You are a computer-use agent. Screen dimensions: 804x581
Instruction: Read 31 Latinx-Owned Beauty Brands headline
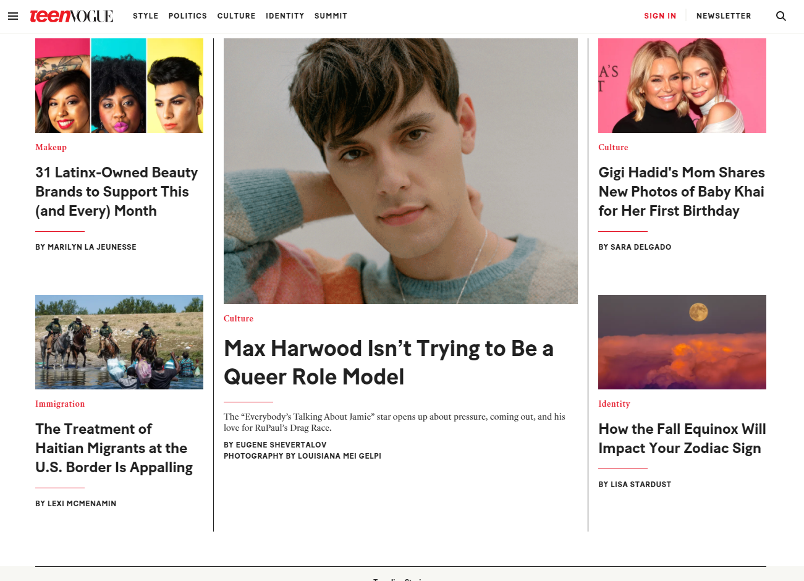tap(117, 192)
